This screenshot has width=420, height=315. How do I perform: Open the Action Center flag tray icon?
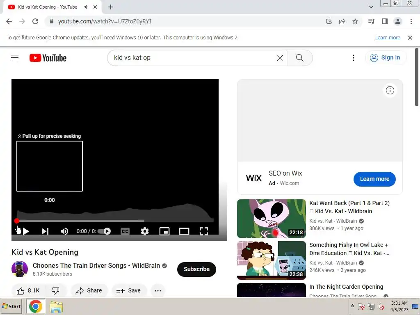[361, 306]
